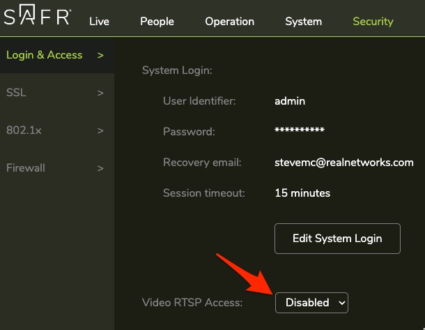Viewport: 425px width, 330px height.
Task: Expand the 802.1x chevron arrow
Action: [x=100, y=130]
